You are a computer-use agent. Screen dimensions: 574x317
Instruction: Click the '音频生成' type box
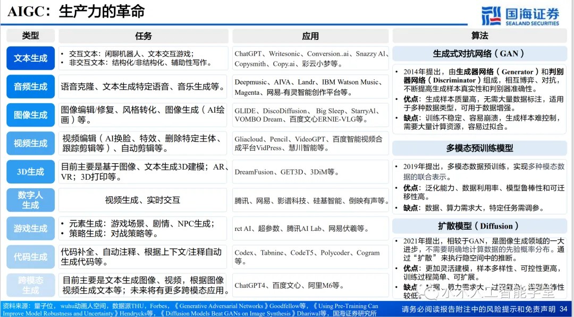click(x=30, y=87)
